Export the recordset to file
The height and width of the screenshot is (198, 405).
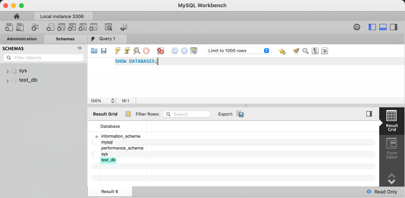click(x=240, y=114)
